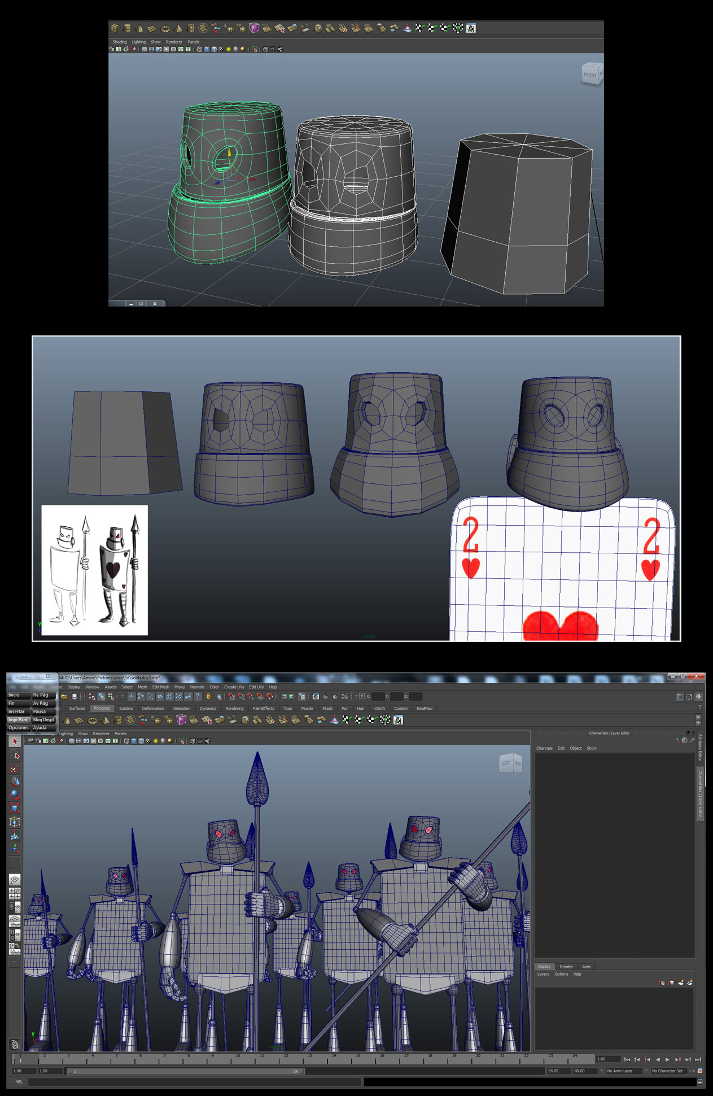Click the shelf scroll down arrow
The image size is (713, 1096).
click(698, 723)
